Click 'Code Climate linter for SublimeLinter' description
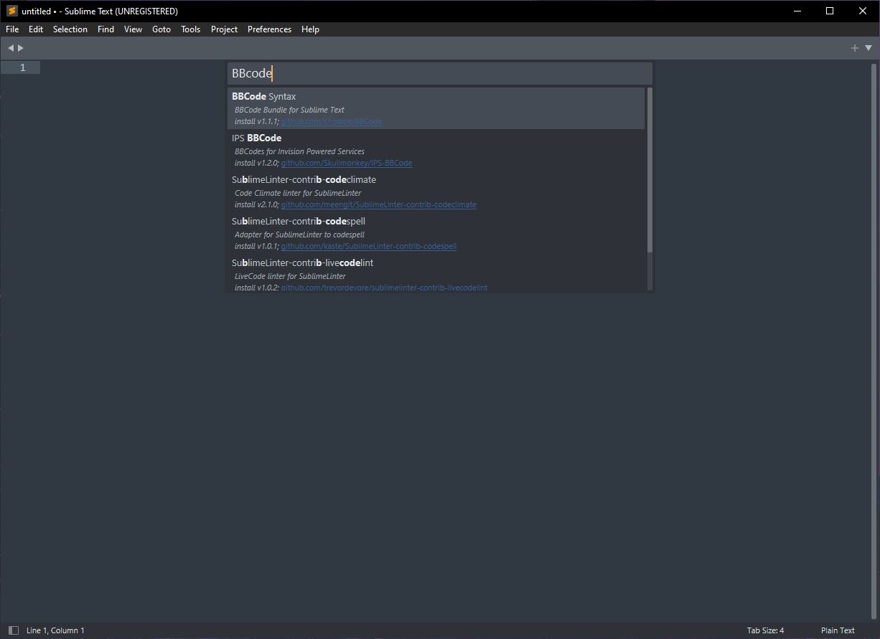880x639 pixels. coord(298,193)
